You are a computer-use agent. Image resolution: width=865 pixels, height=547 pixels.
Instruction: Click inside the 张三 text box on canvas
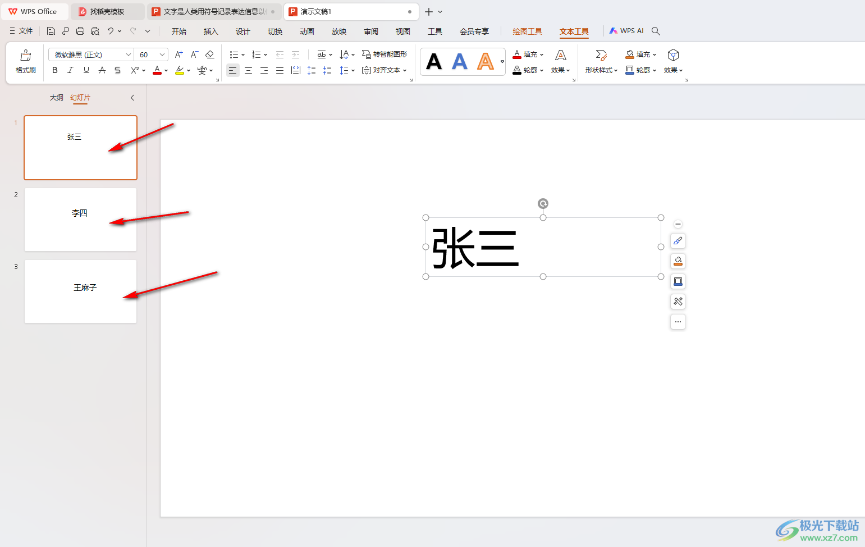tap(543, 247)
